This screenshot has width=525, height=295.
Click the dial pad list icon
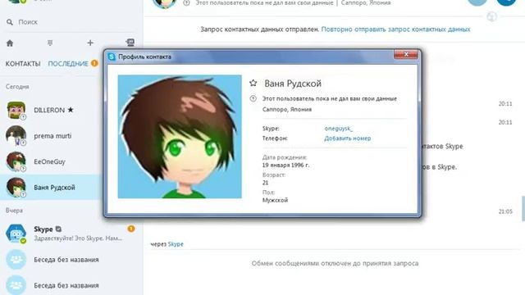point(50,43)
